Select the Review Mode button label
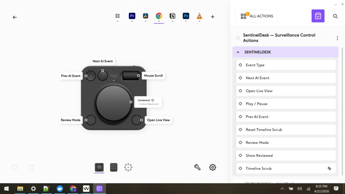Image resolution: width=345 pixels, height=194 pixels. (x=70, y=120)
